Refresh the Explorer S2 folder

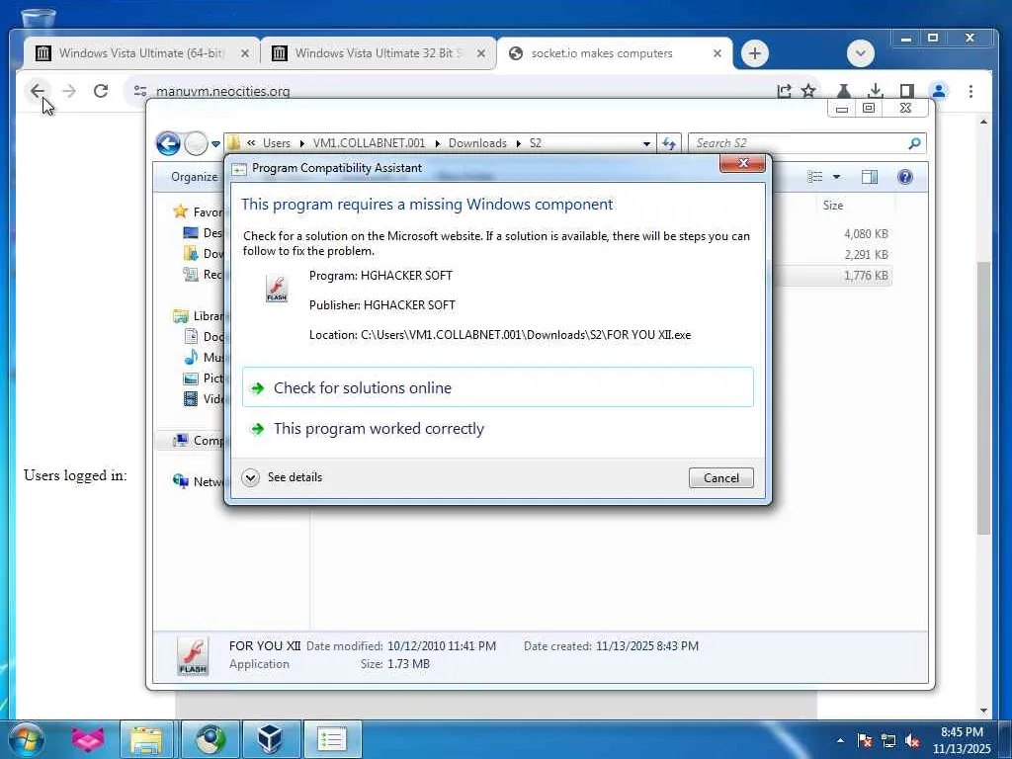click(669, 143)
